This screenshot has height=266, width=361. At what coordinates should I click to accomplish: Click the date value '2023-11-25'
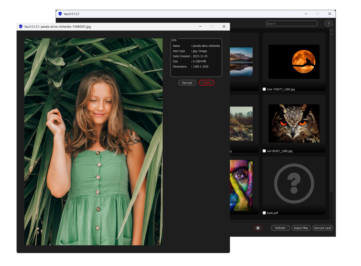click(x=200, y=56)
